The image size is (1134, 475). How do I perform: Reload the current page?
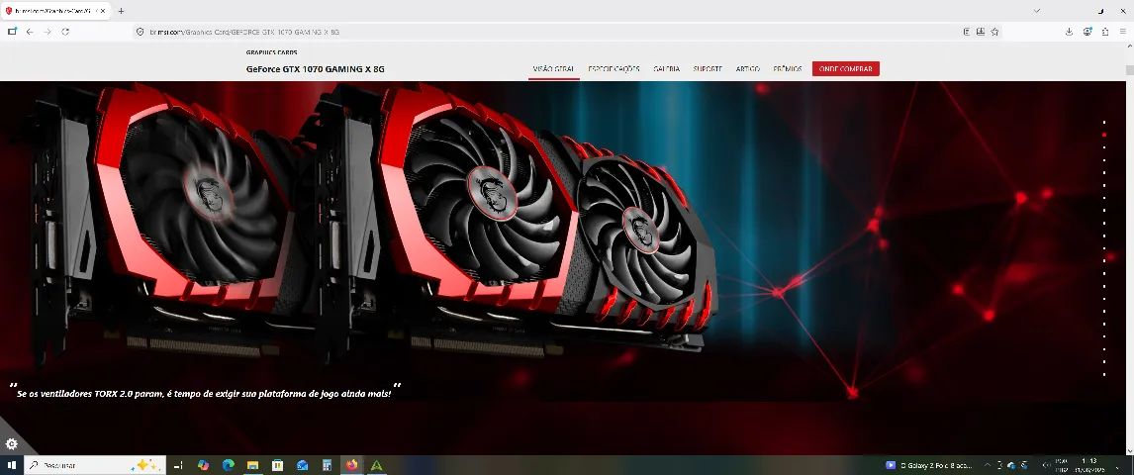pyautogui.click(x=66, y=32)
